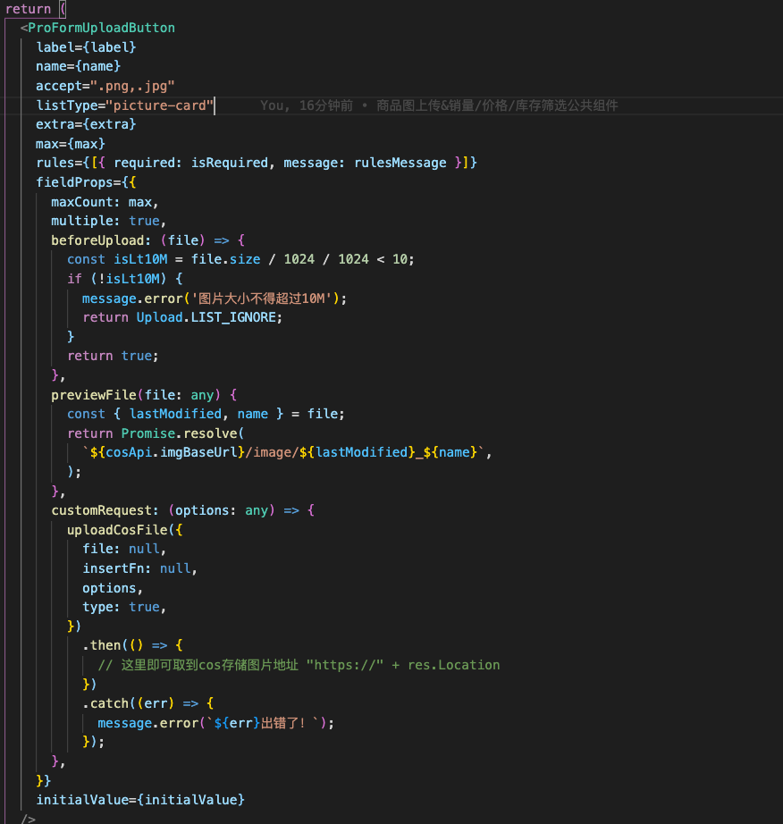The image size is (783, 824).
Task: Click isRequired in the rules line
Action: pyautogui.click(x=230, y=163)
